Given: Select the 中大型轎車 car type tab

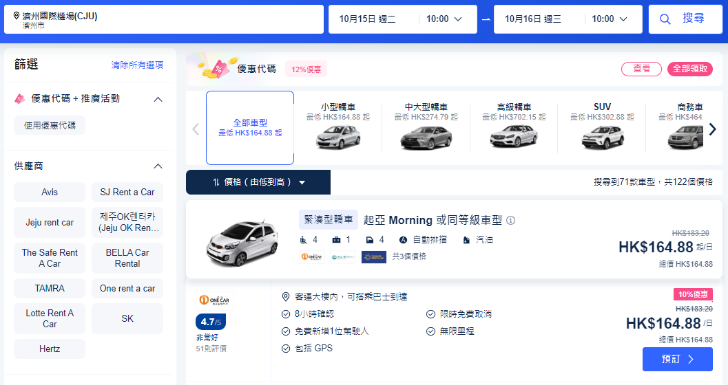Looking at the screenshot, I should click(x=426, y=127).
